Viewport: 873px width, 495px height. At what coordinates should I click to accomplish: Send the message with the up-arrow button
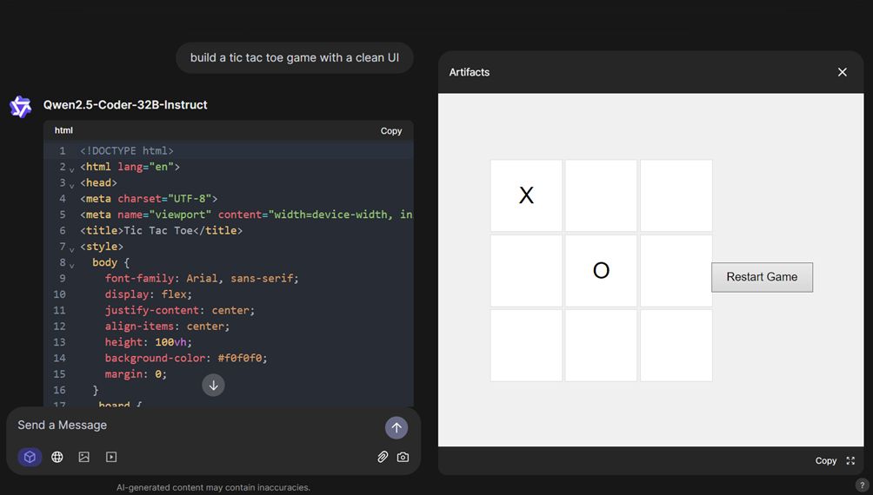click(x=396, y=427)
